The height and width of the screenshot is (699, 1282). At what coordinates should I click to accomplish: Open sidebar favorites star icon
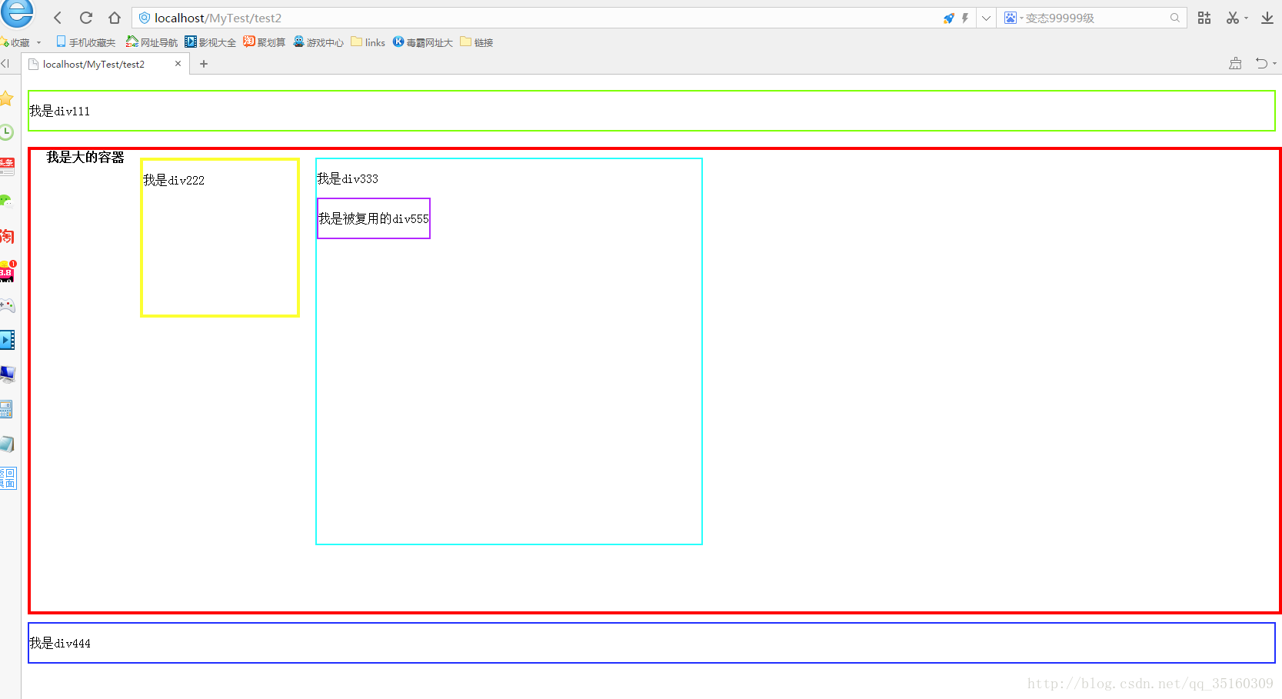click(x=6, y=98)
